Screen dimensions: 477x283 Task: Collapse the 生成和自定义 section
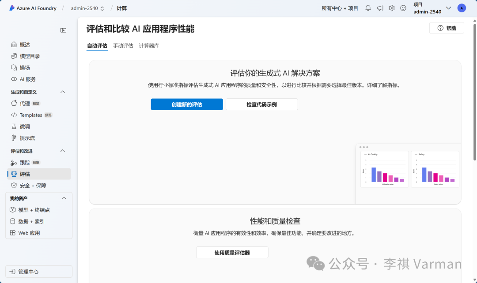click(63, 92)
